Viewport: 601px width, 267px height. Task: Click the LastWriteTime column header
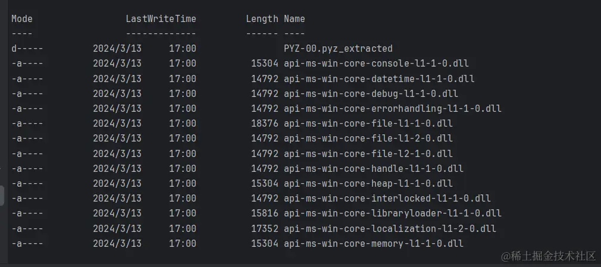tap(161, 19)
